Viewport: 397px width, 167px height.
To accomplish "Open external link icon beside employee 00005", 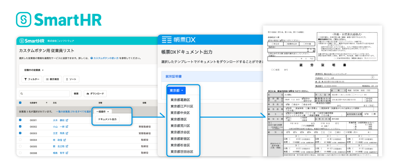I will (67, 146).
